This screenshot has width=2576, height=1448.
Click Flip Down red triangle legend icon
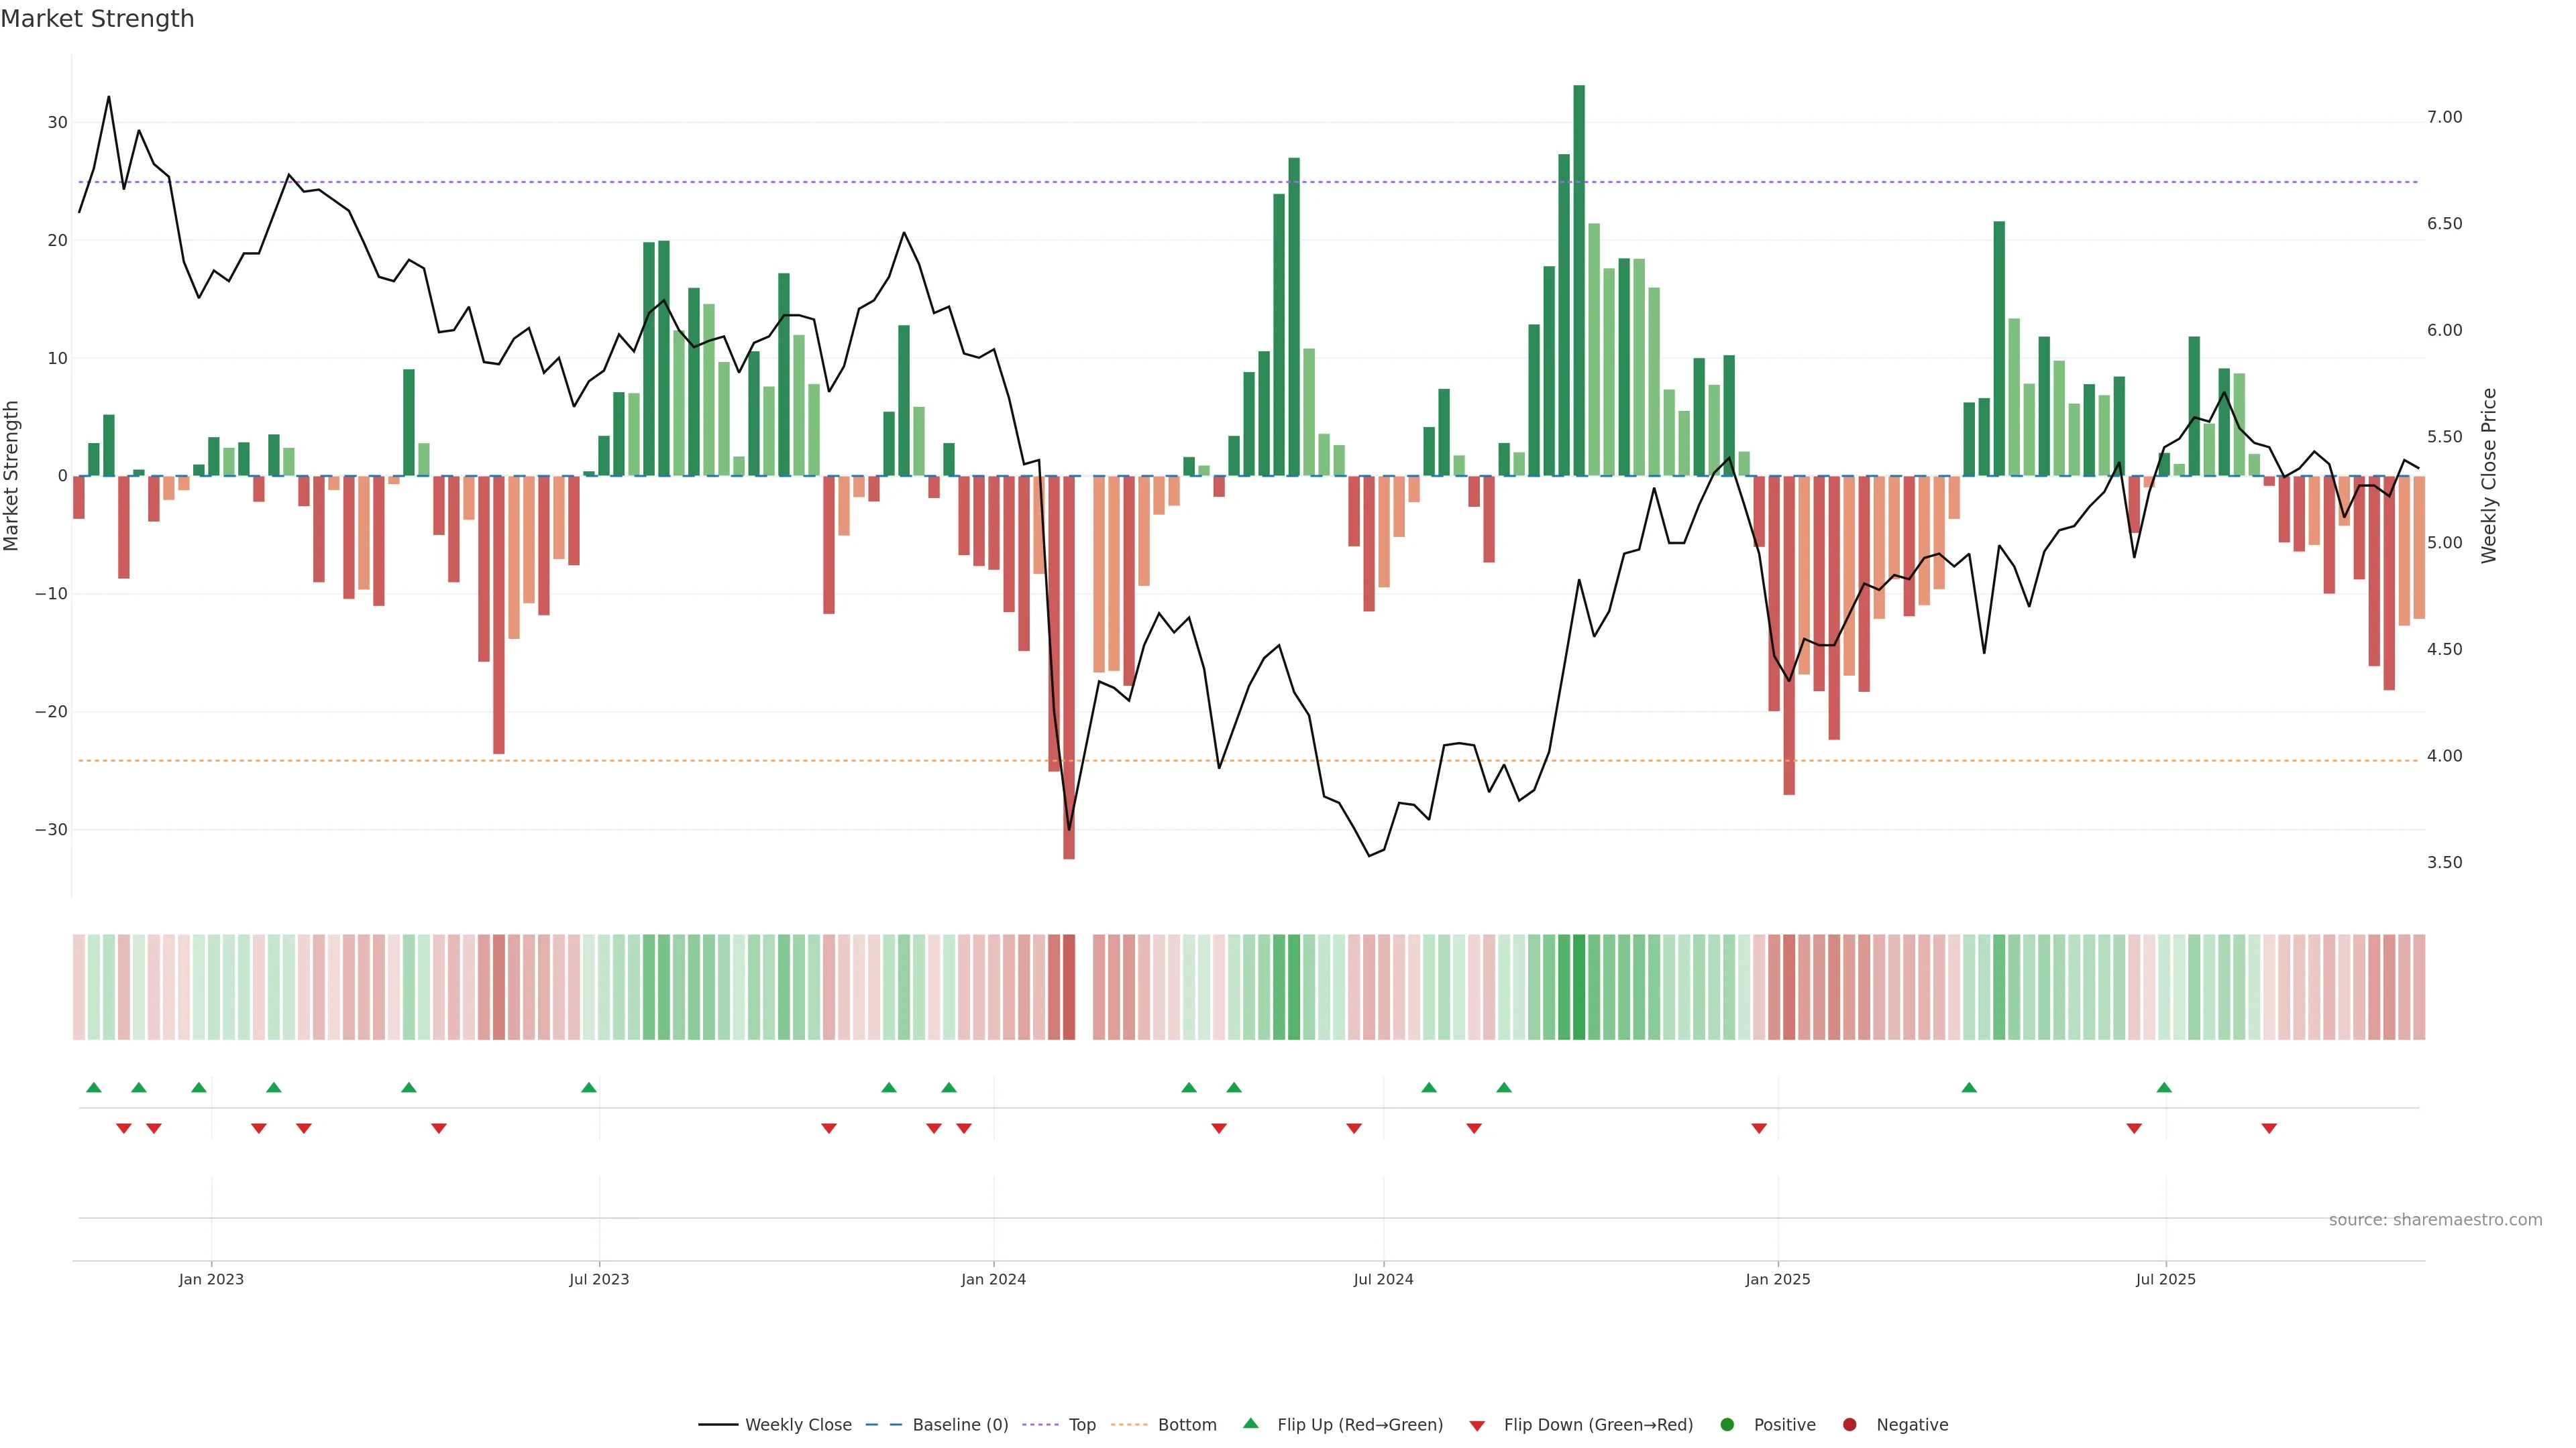1477,1425
